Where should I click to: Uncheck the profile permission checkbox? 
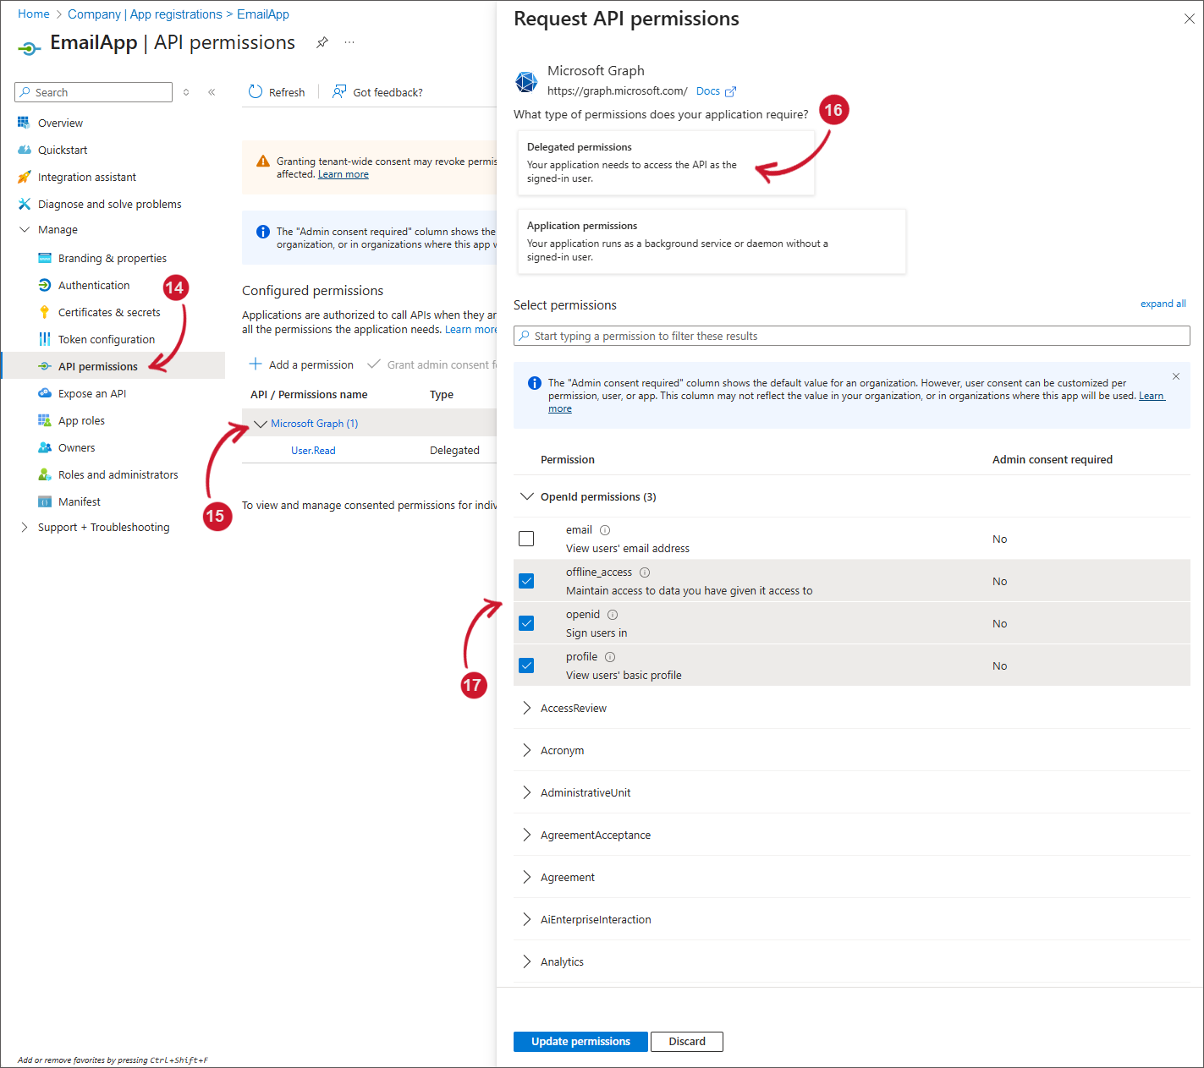[x=526, y=665]
